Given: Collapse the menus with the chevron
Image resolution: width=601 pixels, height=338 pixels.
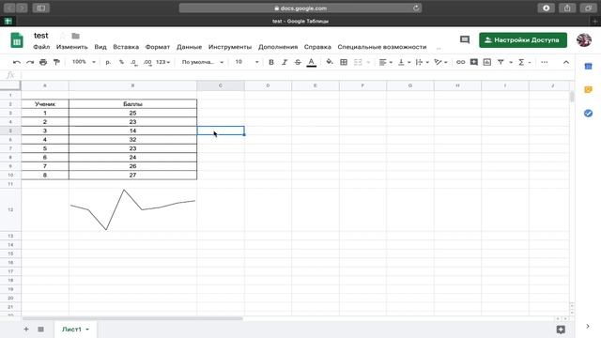Looking at the screenshot, I should click(x=566, y=62).
